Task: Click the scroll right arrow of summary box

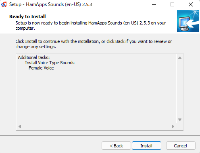Action: 173,126
